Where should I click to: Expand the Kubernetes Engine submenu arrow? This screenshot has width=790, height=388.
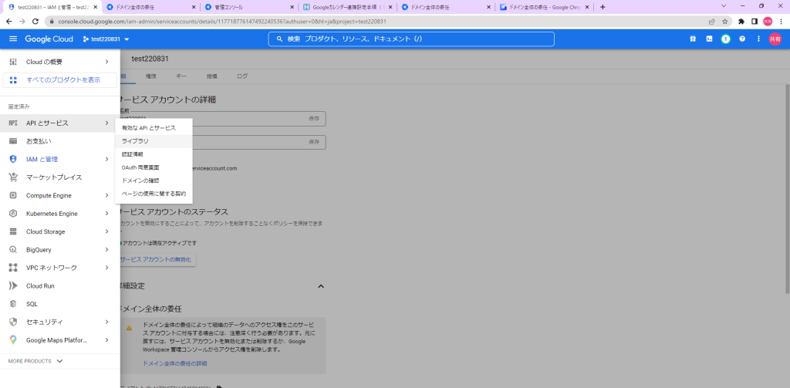point(106,214)
